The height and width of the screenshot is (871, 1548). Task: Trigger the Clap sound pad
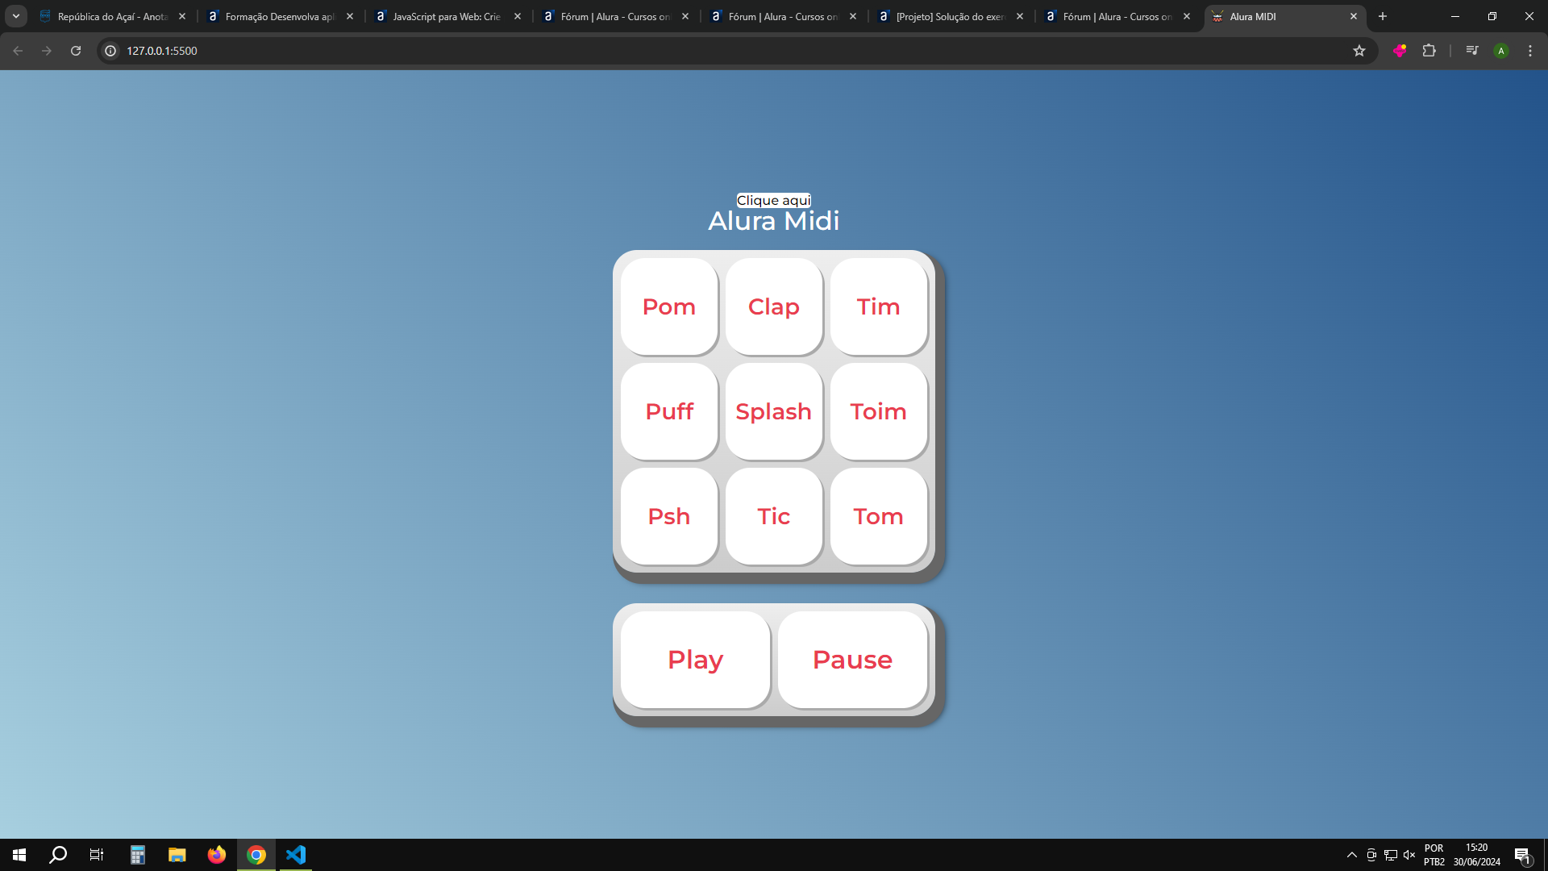pos(774,306)
